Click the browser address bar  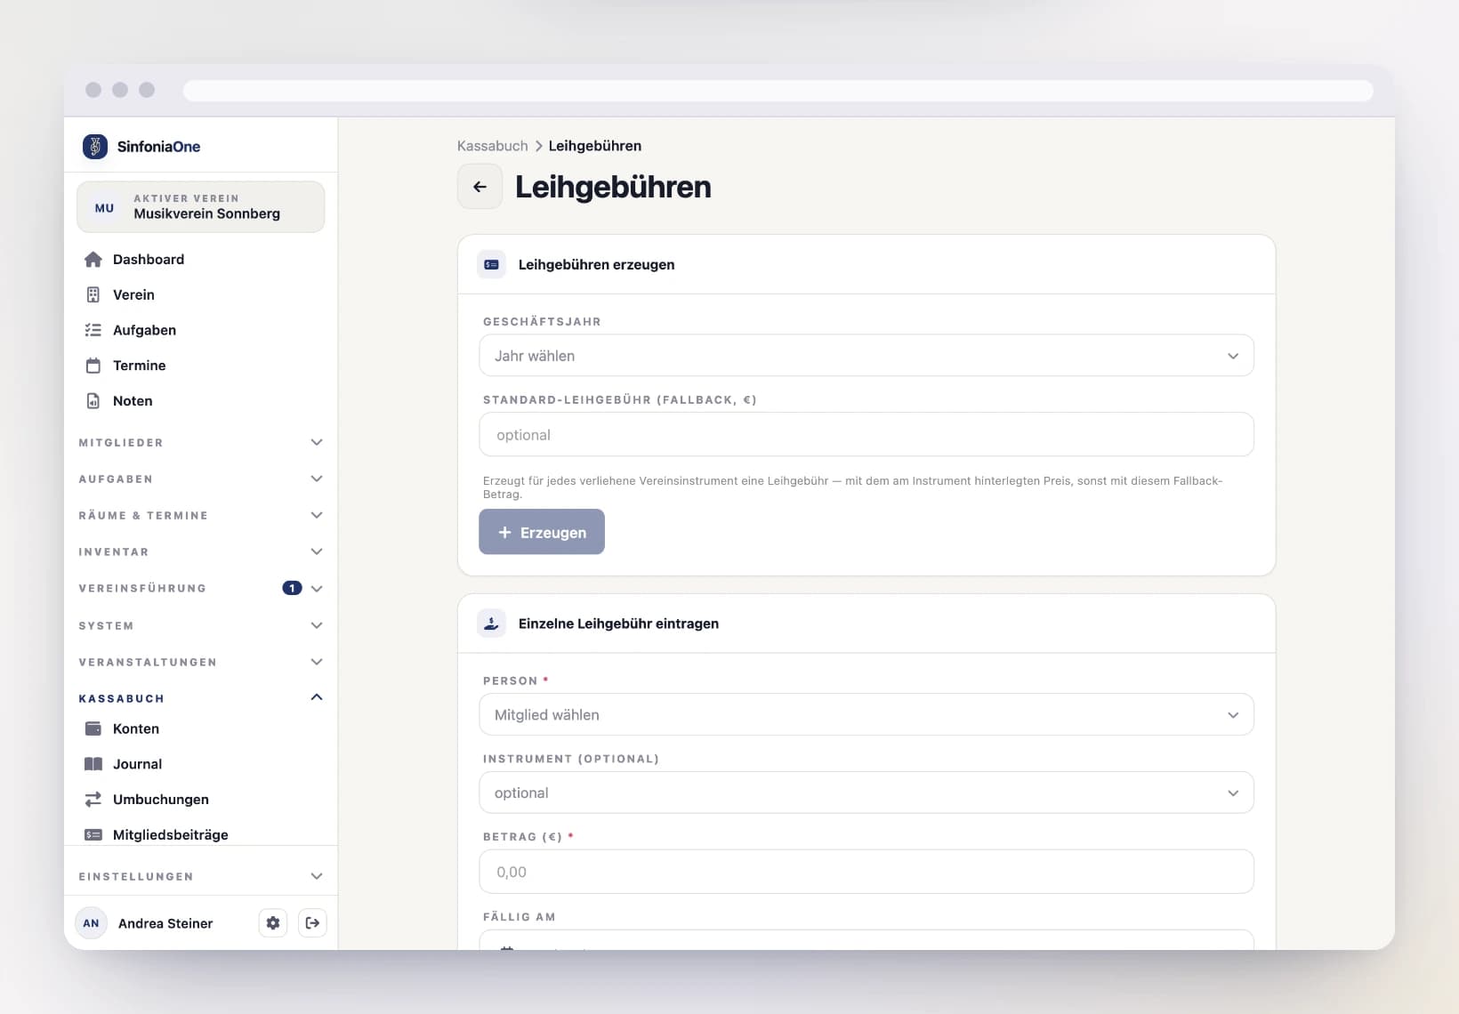click(778, 90)
